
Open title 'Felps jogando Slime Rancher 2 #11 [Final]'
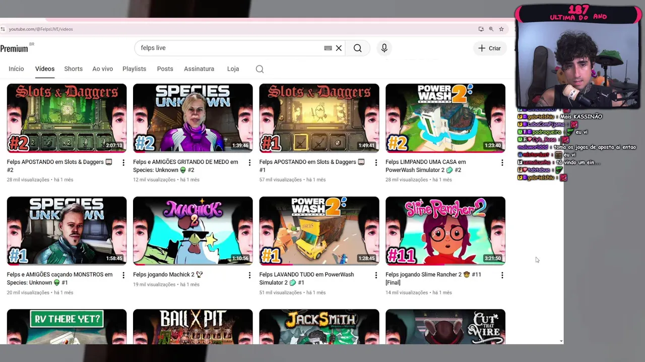(433, 279)
